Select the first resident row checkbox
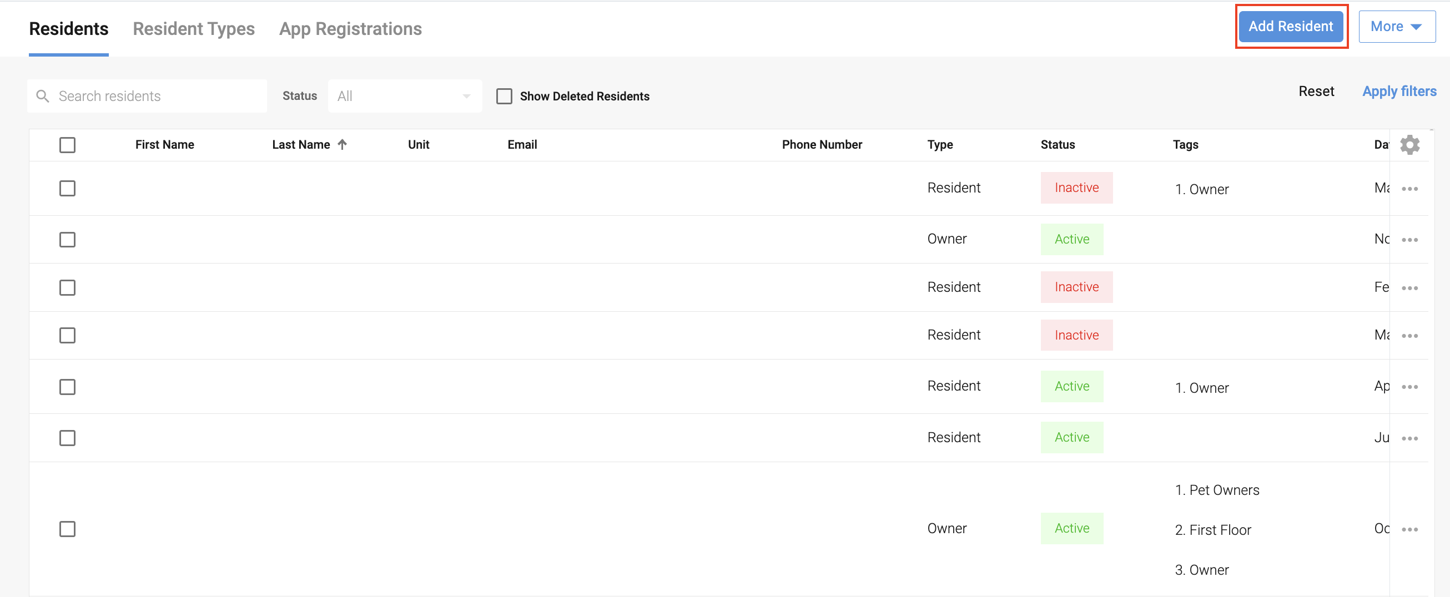Screen dimensions: 1450x597 tap(68, 189)
